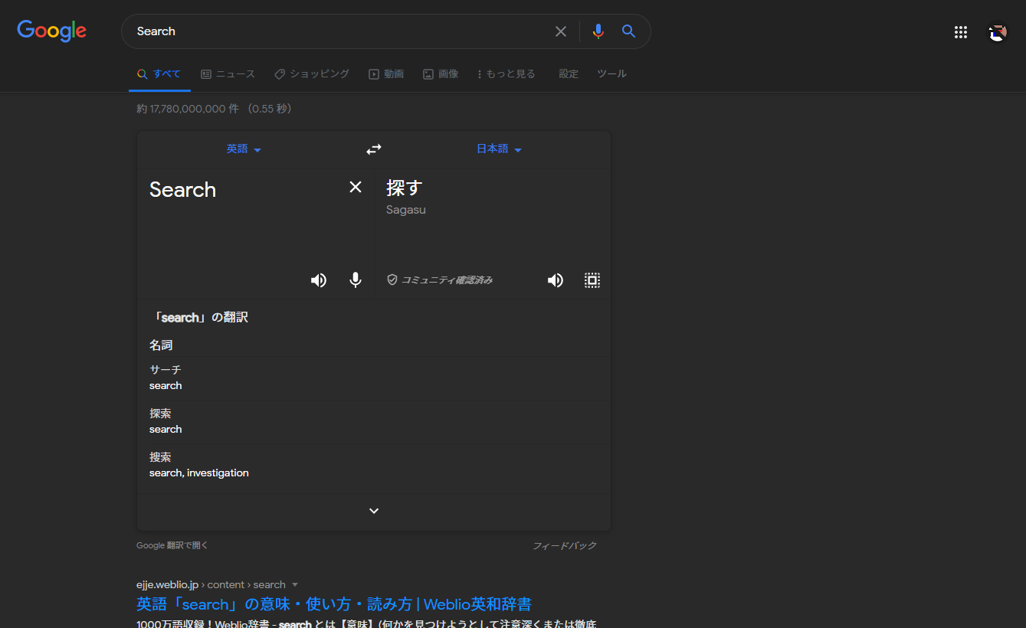
Task: Open the breadcrumb dropdown next to ejje.weblio.jp
Action: click(295, 584)
